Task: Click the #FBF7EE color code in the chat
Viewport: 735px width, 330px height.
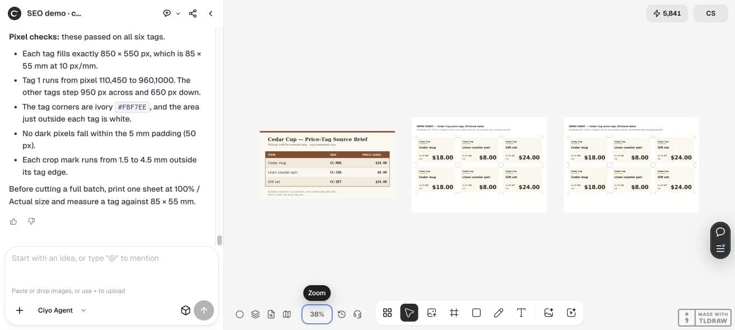Action: coord(132,107)
